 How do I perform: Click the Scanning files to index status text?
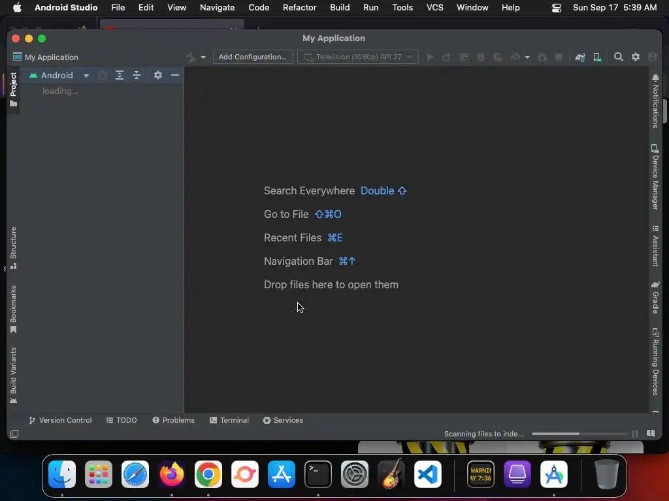click(484, 434)
